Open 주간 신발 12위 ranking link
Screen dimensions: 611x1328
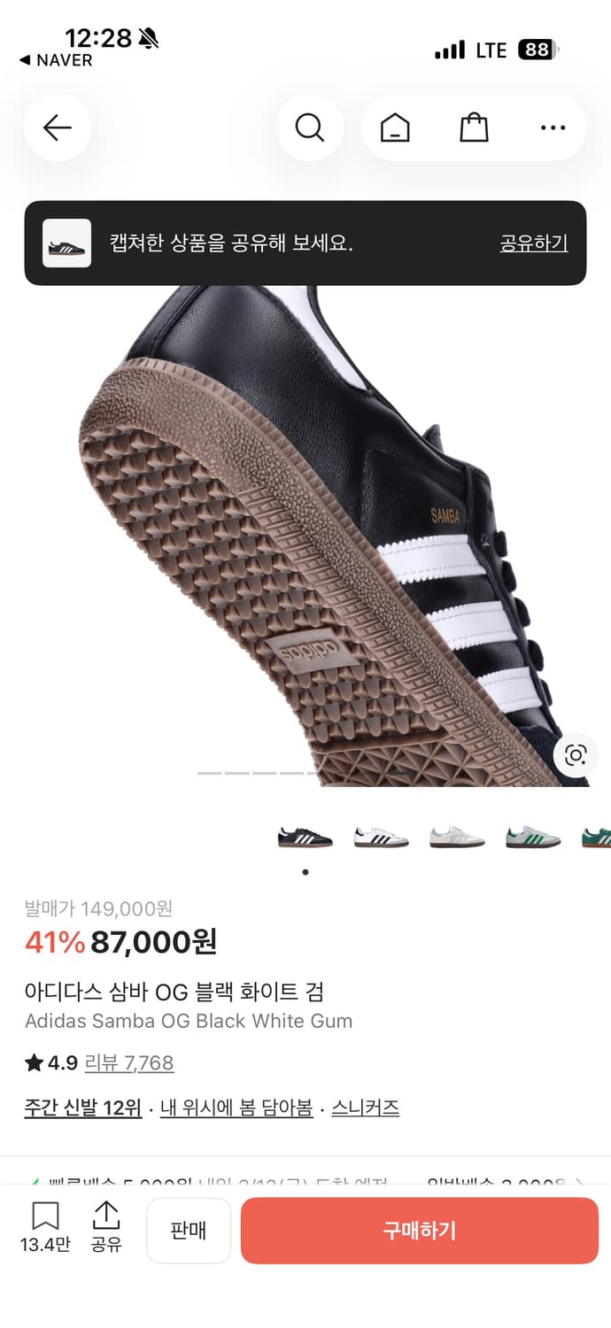tap(83, 1108)
